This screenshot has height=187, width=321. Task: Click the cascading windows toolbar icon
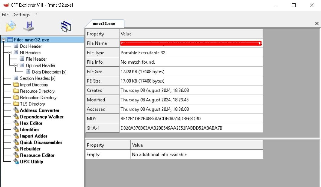(66, 27)
